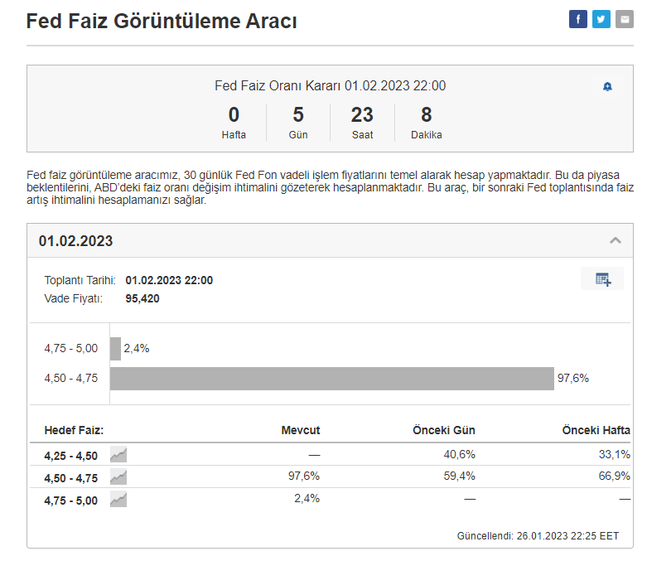The image size is (647, 561).
Task: Select the Önceki Gün column header
Action: (443, 430)
